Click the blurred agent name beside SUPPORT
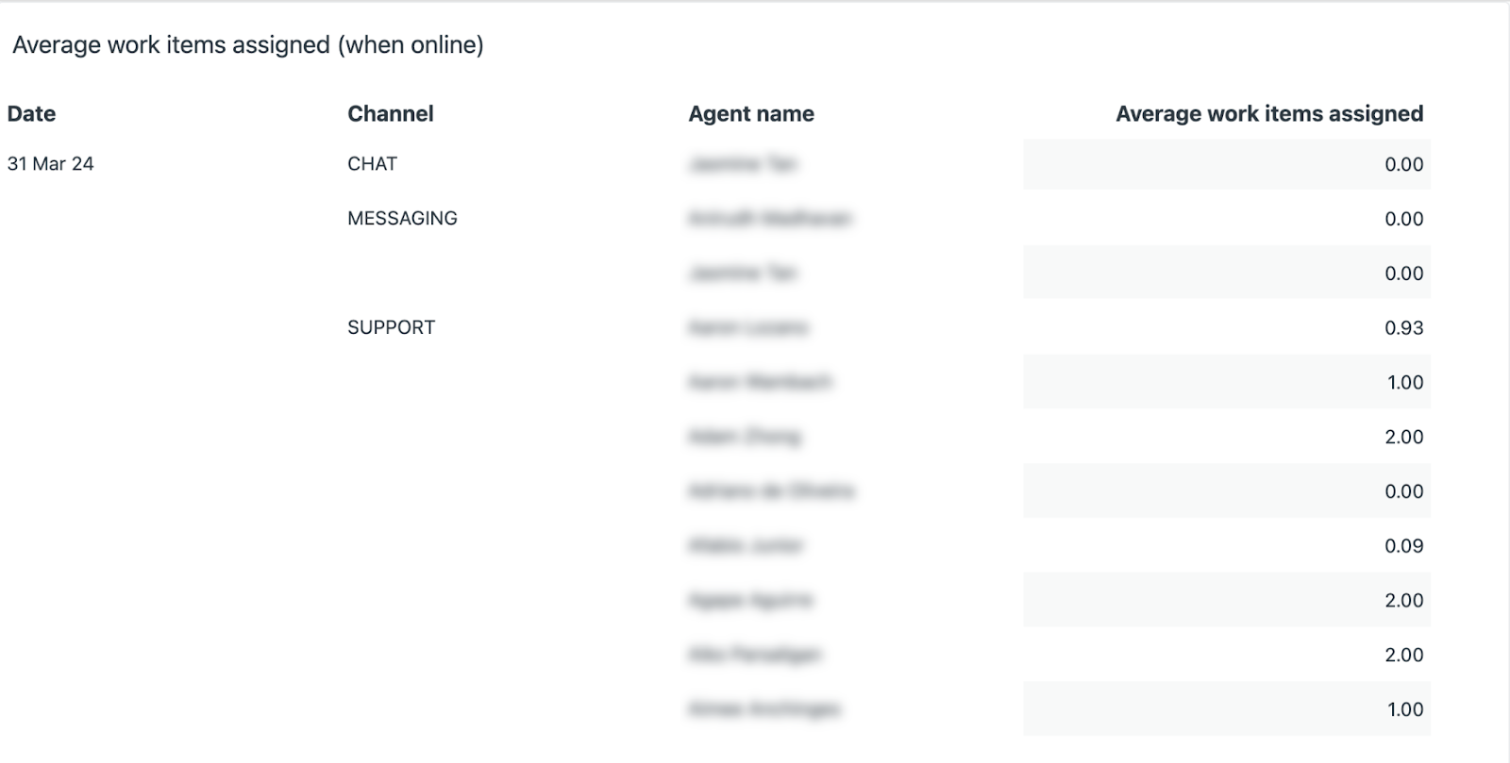 click(748, 328)
